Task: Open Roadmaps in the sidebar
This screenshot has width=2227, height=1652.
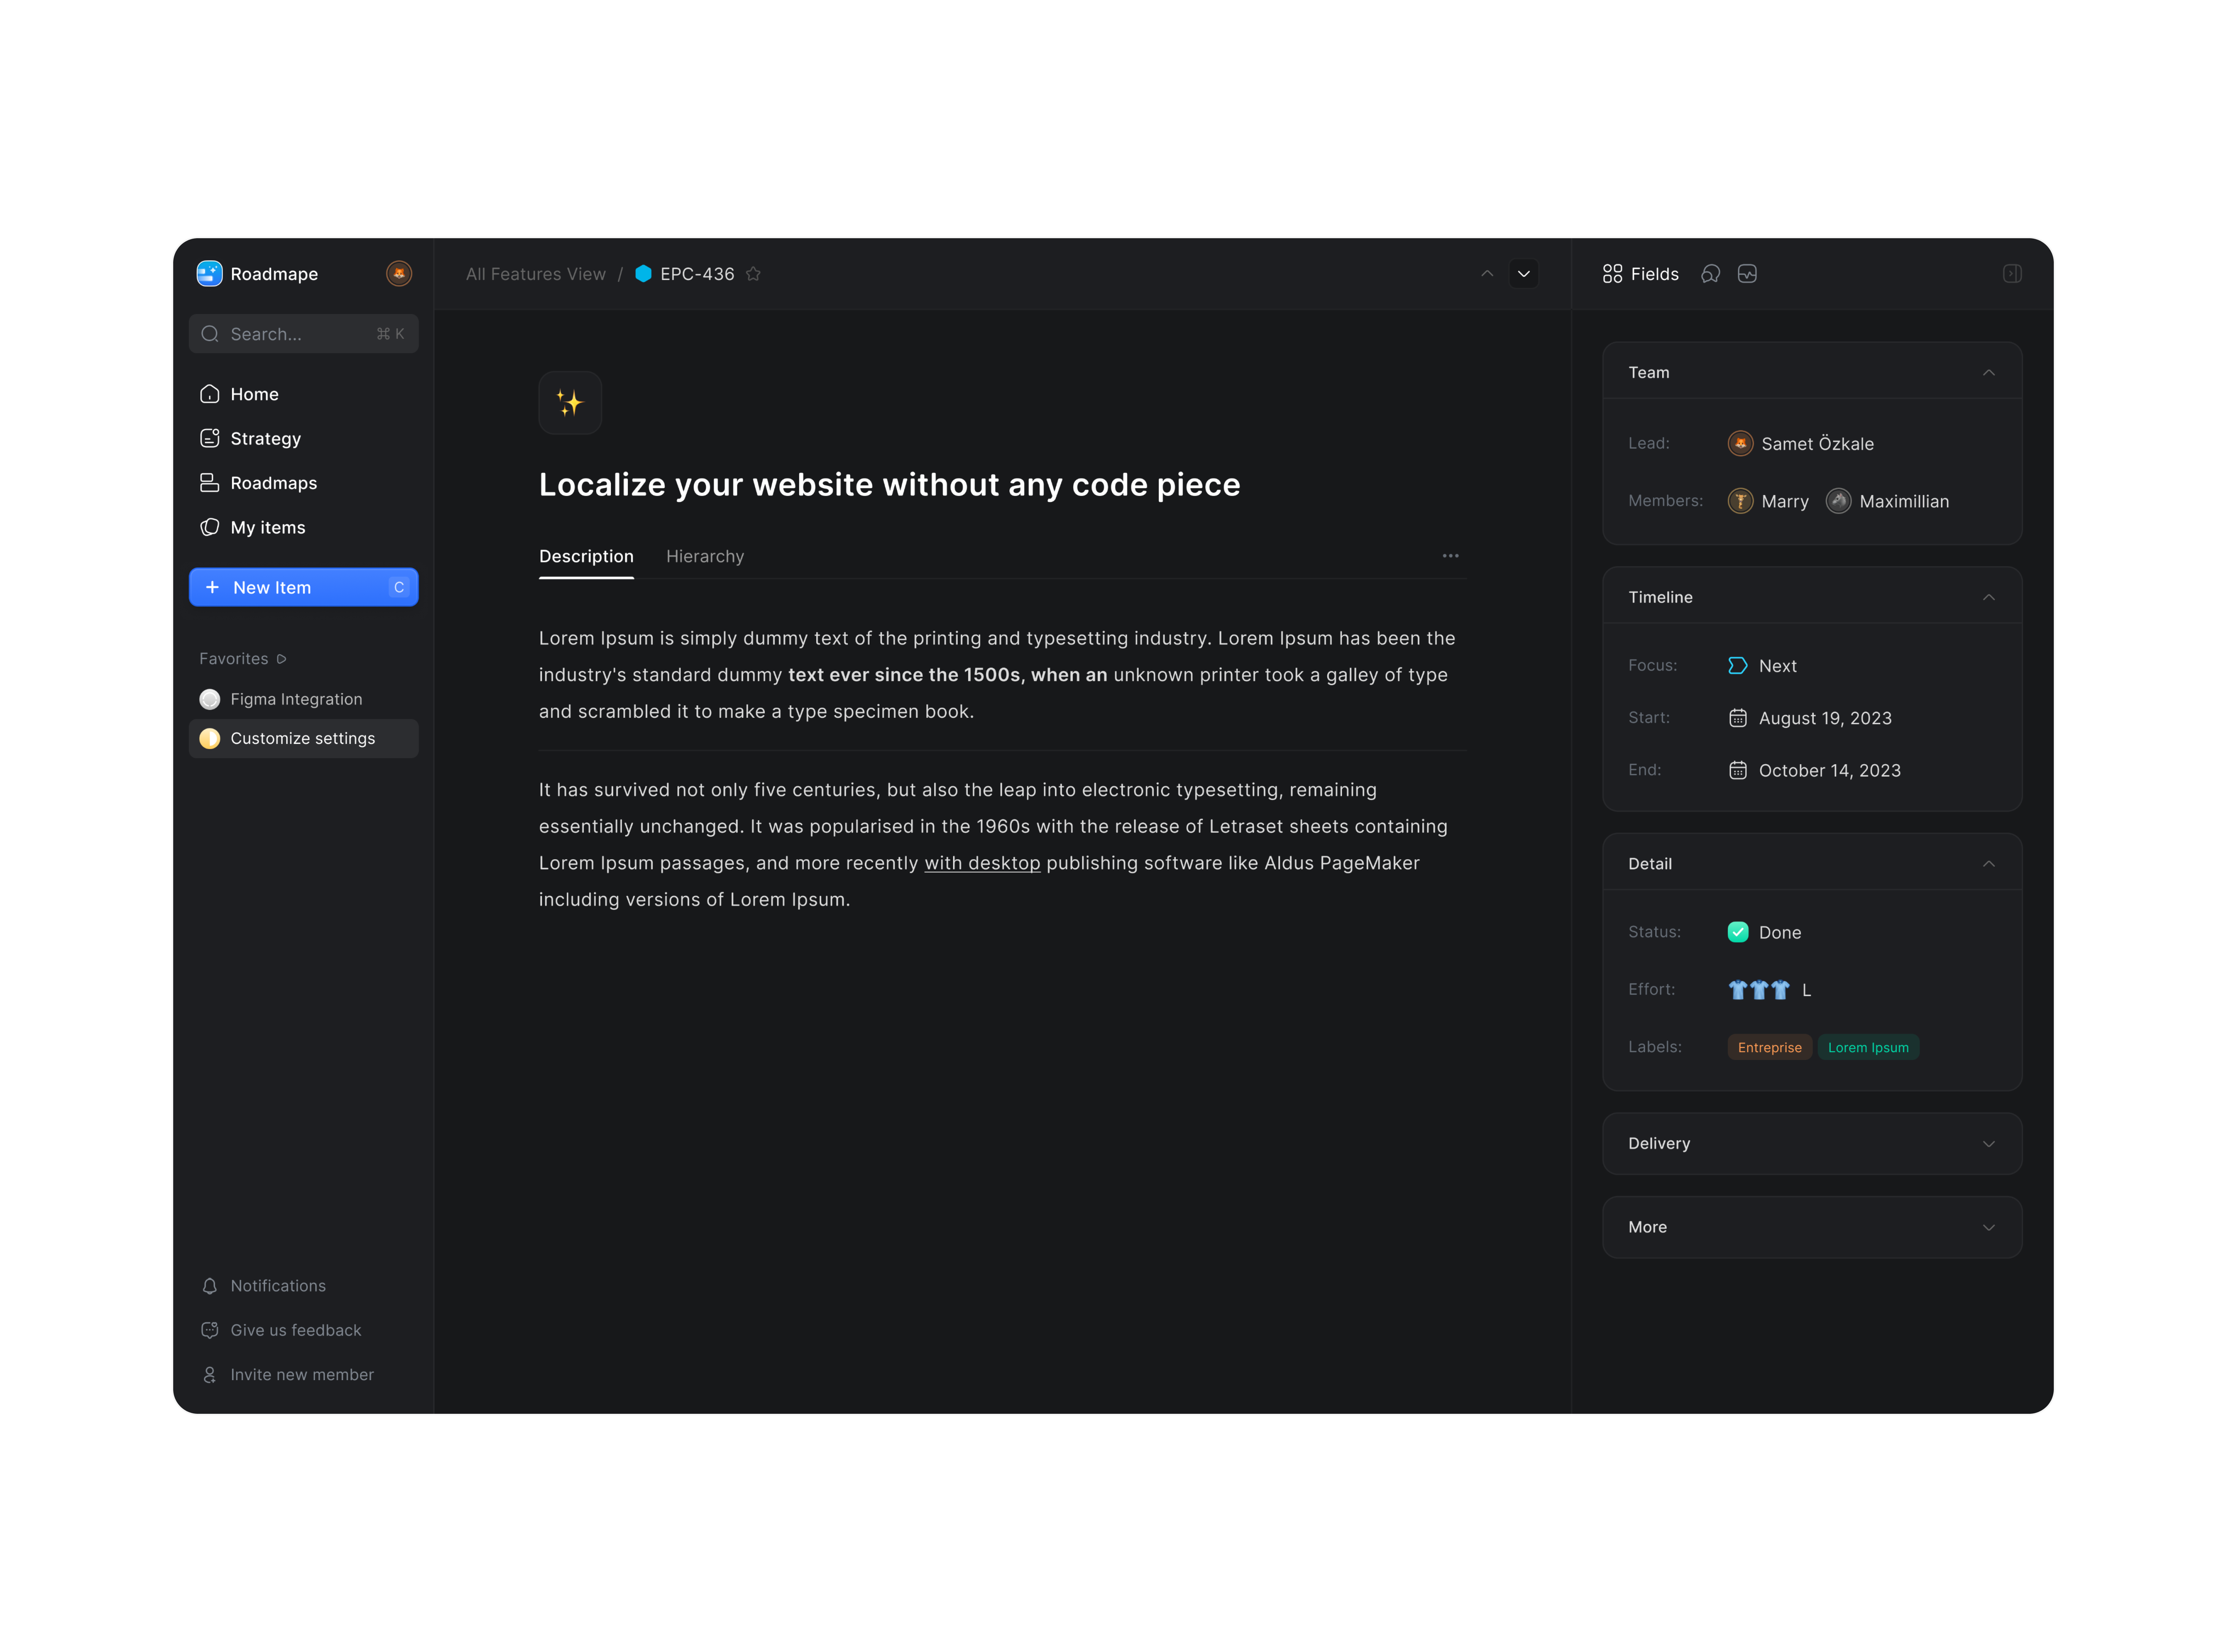Action: coord(273,483)
